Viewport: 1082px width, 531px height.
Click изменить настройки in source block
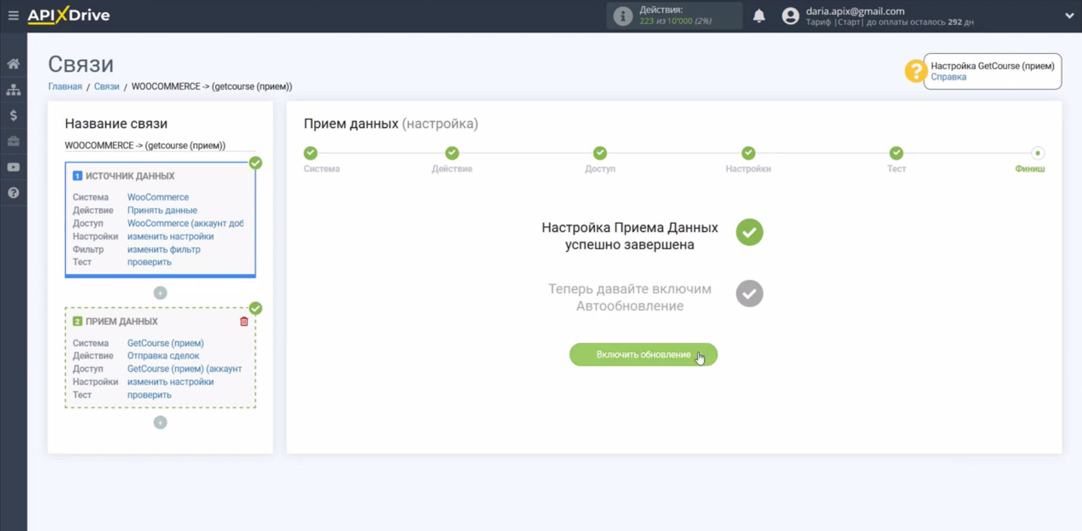[x=171, y=237]
